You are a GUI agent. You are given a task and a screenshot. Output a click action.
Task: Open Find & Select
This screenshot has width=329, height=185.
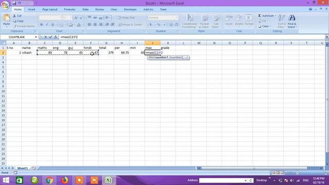pos(292,21)
